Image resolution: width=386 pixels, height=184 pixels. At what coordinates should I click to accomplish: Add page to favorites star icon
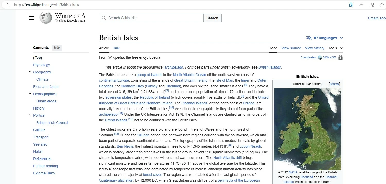382,5
